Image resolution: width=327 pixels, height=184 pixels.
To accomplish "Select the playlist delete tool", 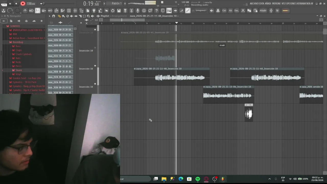I will tap(67, 16).
